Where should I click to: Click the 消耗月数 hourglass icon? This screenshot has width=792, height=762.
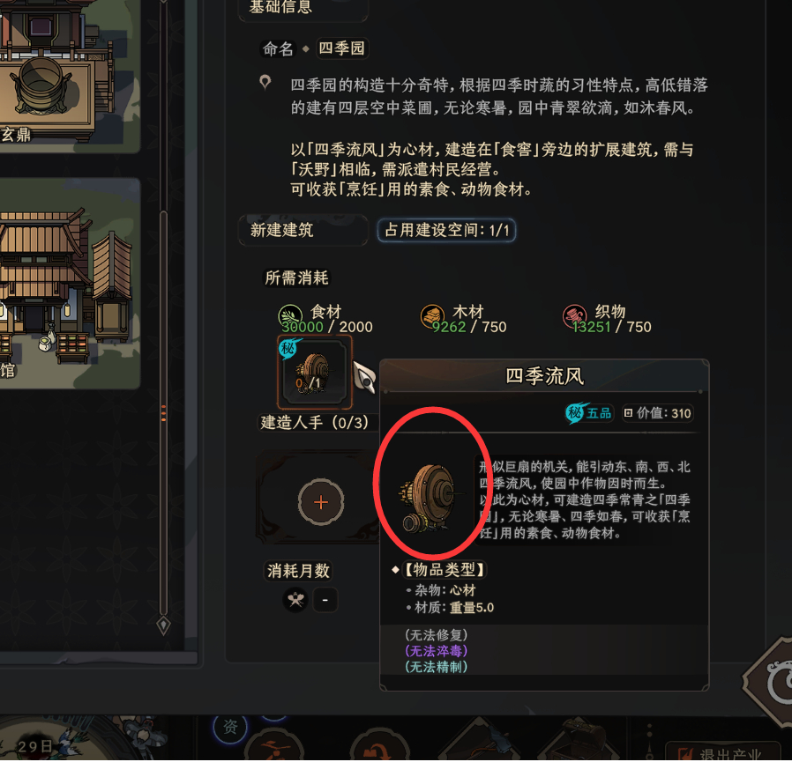click(295, 600)
